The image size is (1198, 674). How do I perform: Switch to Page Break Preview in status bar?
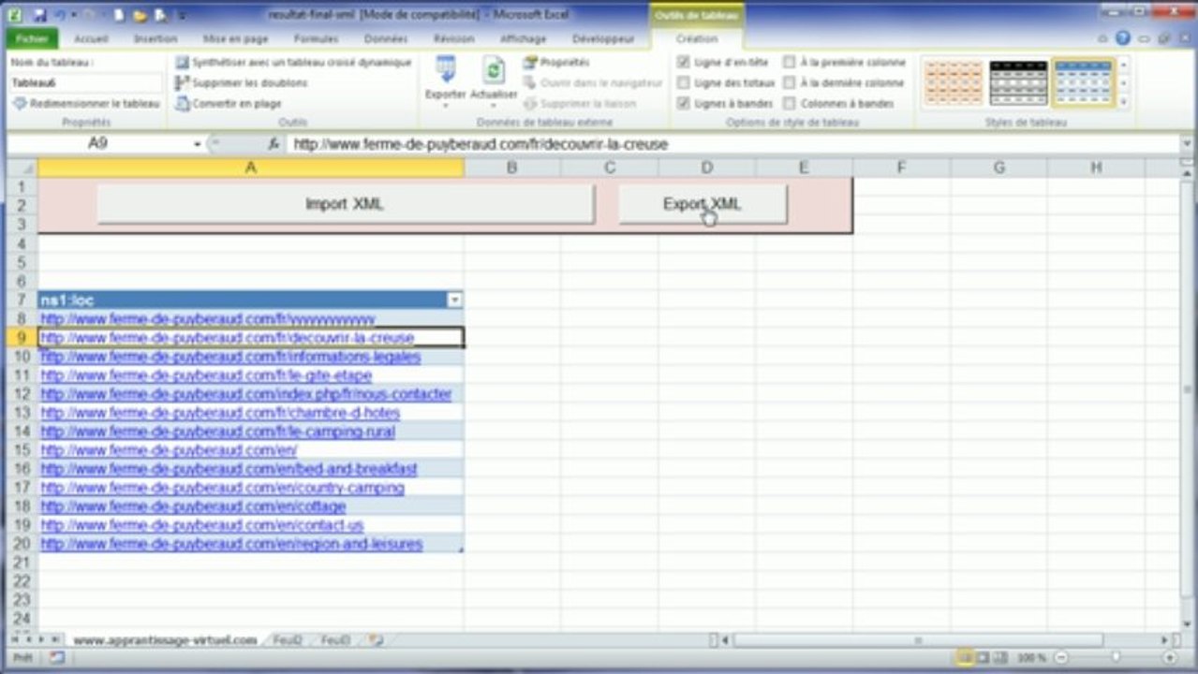click(999, 658)
